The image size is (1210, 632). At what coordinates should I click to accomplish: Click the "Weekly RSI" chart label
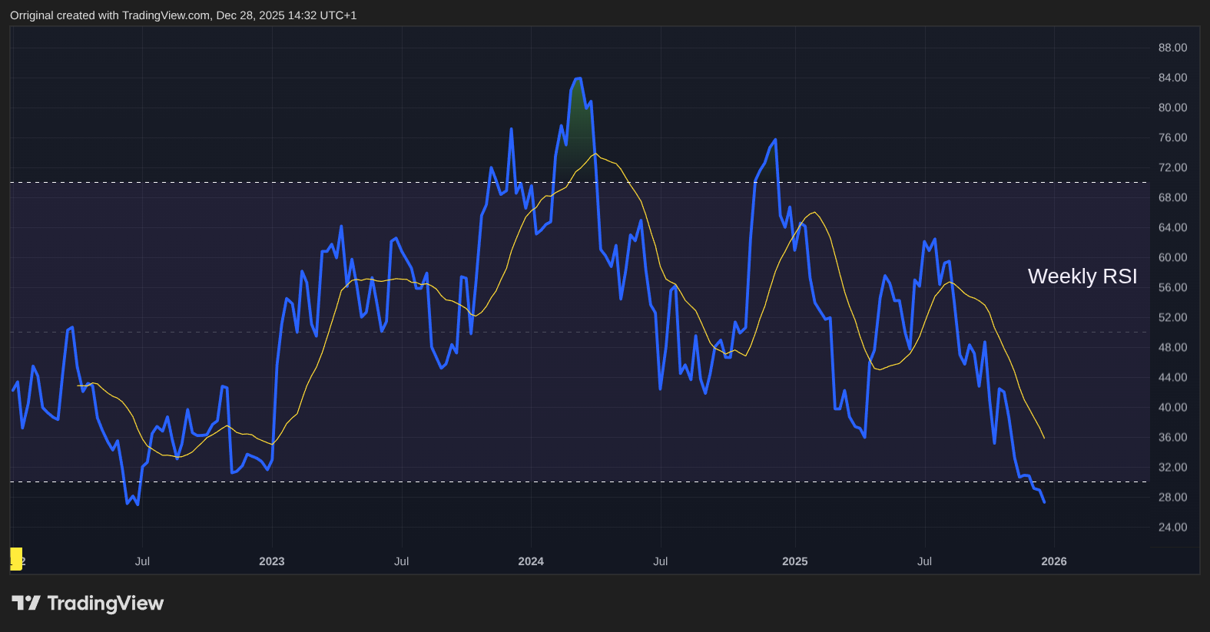click(1082, 276)
